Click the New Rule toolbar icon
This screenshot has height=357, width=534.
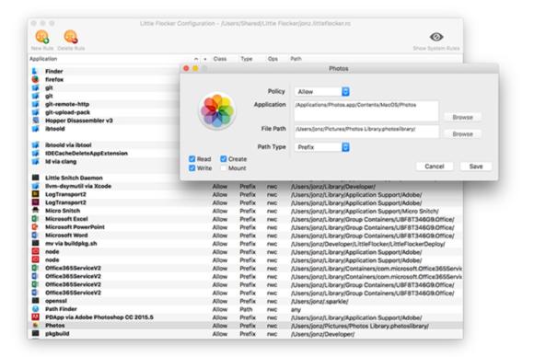[x=42, y=37]
